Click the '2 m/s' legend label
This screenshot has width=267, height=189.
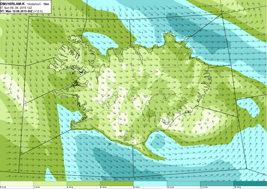pyautogui.click(x=37, y=187)
